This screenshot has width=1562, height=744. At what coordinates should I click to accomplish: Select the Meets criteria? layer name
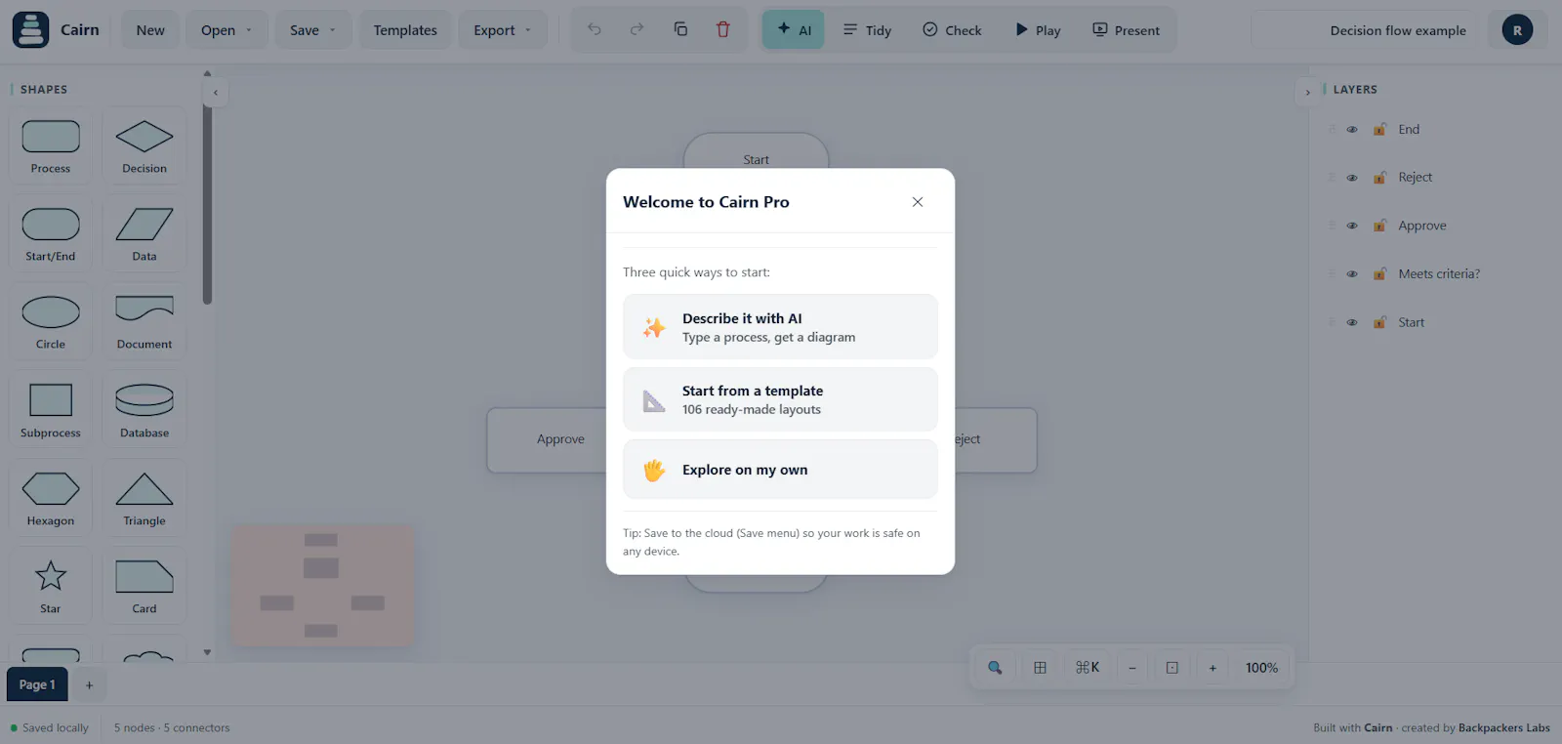(1439, 273)
